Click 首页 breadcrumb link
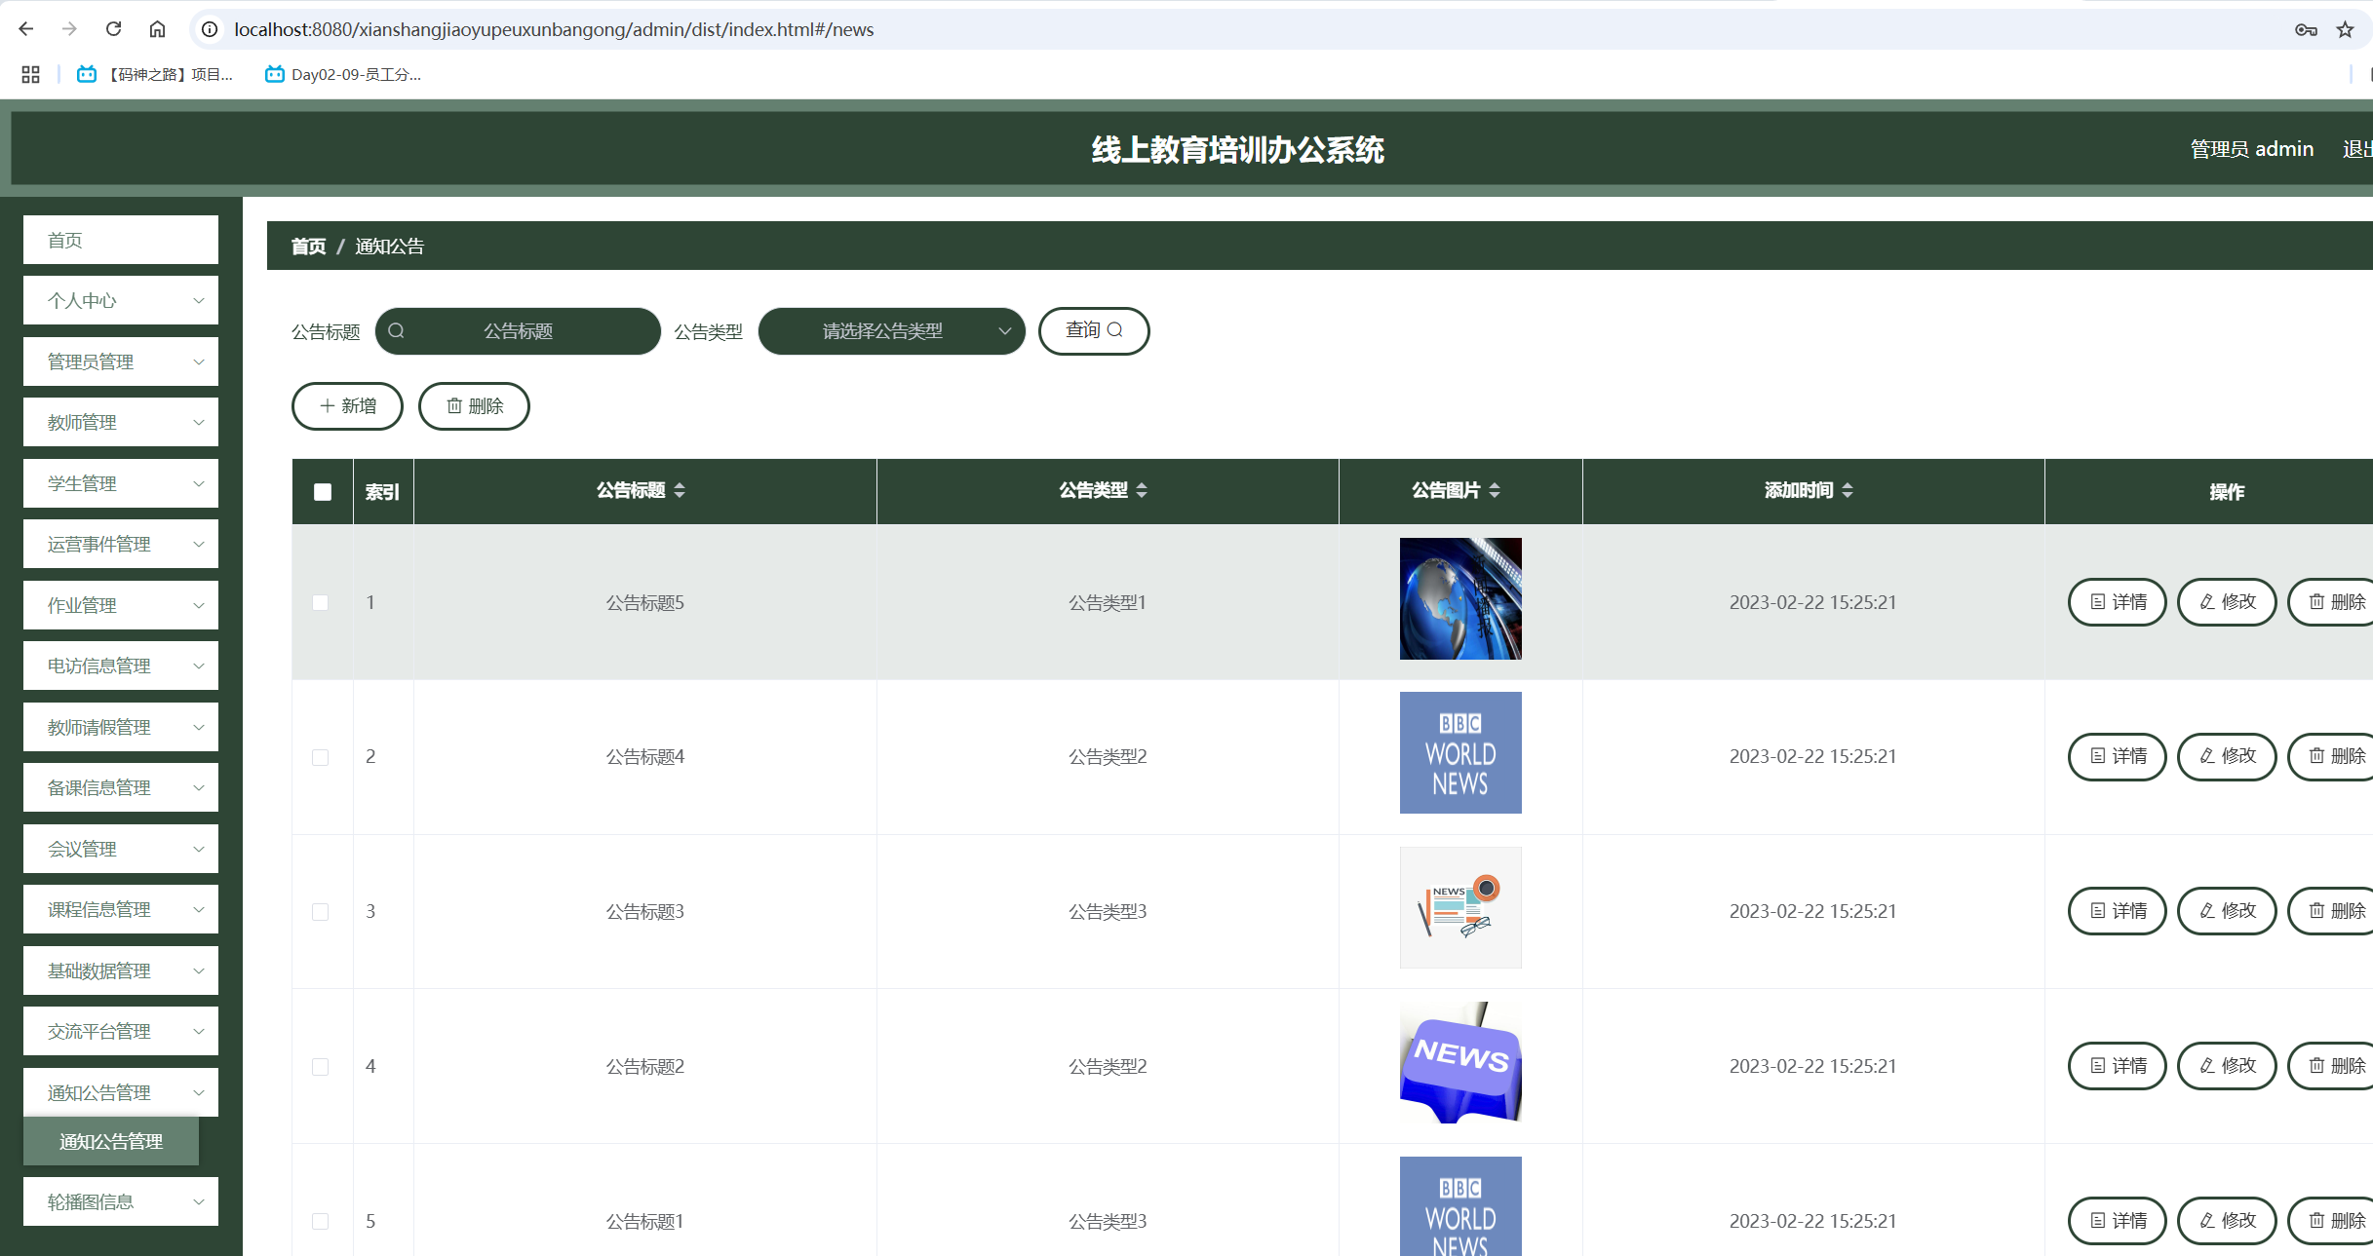 click(x=308, y=246)
